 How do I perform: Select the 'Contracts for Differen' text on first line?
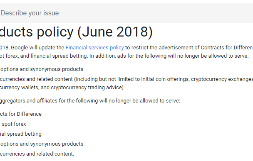227,48
